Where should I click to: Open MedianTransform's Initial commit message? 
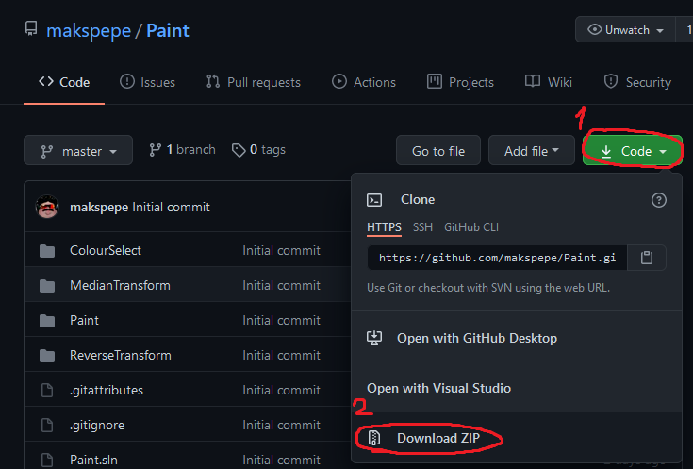coord(281,285)
